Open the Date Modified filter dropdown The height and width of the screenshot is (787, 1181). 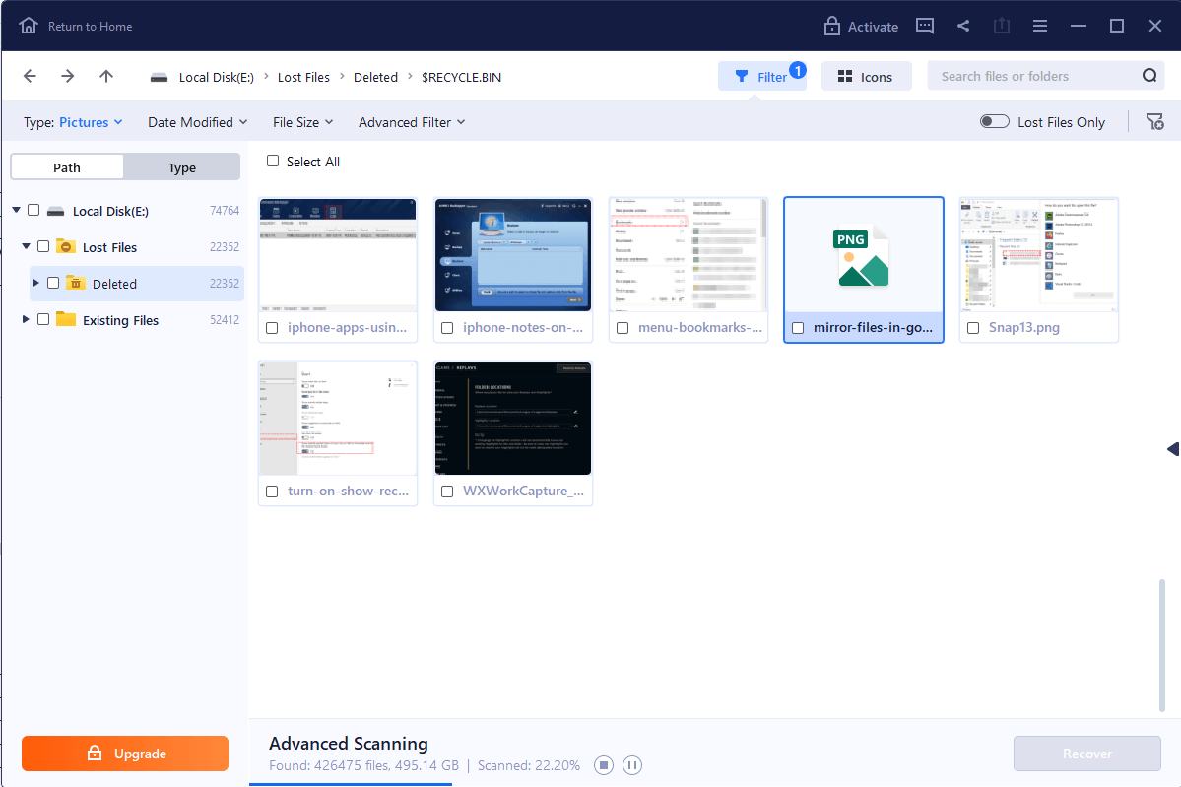199,122
